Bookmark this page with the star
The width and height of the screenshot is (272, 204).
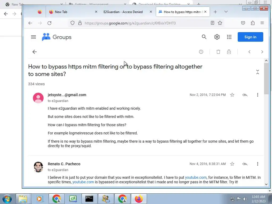pos(220,23)
